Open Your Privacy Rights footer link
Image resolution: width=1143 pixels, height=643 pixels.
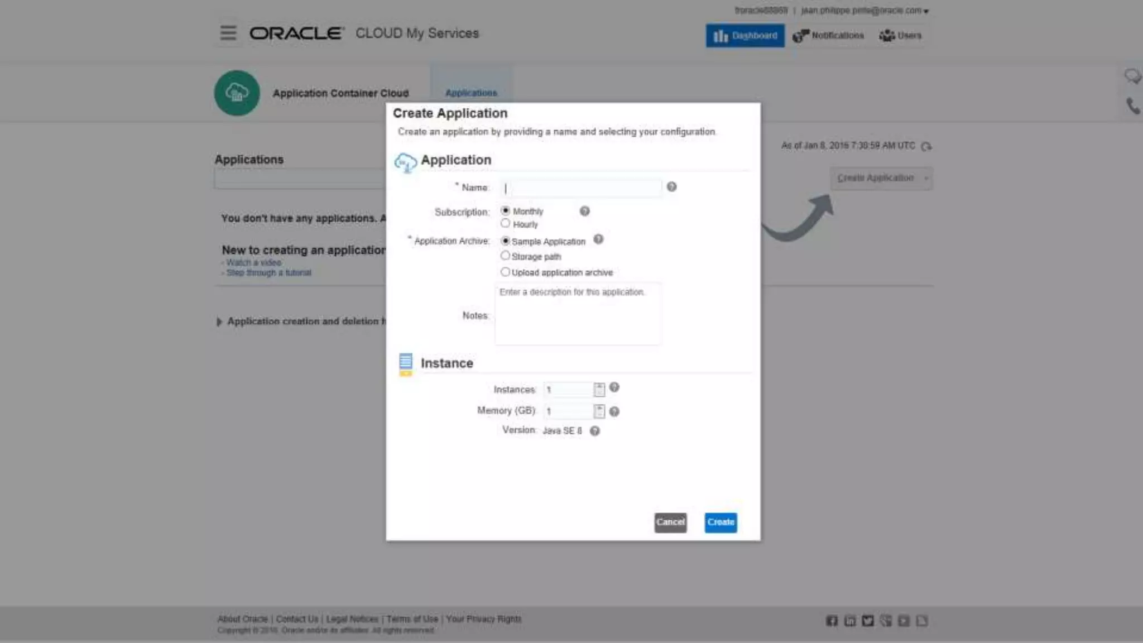point(483,619)
